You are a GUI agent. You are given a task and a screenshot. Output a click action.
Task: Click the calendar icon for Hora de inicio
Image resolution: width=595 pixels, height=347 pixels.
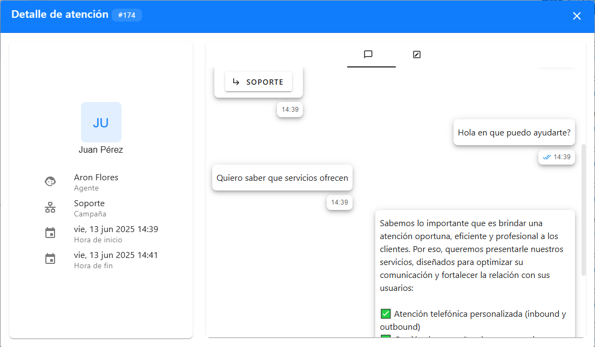click(50, 233)
